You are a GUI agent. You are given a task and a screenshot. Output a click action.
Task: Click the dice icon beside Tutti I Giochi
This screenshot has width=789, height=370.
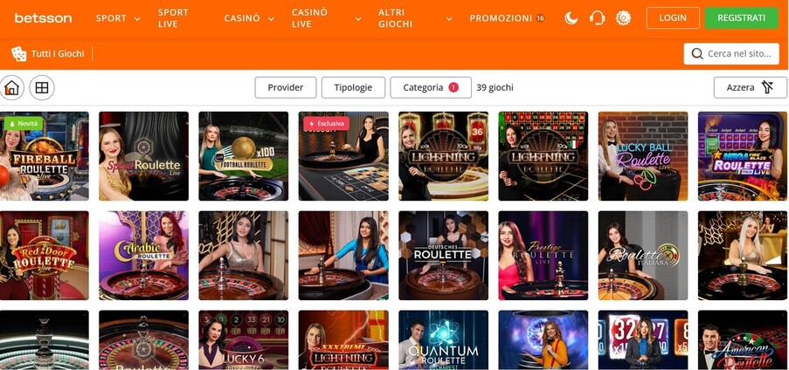[18, 54]
